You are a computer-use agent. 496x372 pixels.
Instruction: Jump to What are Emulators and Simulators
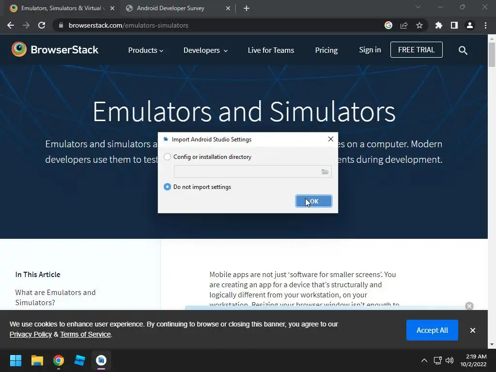pos(55,297)
